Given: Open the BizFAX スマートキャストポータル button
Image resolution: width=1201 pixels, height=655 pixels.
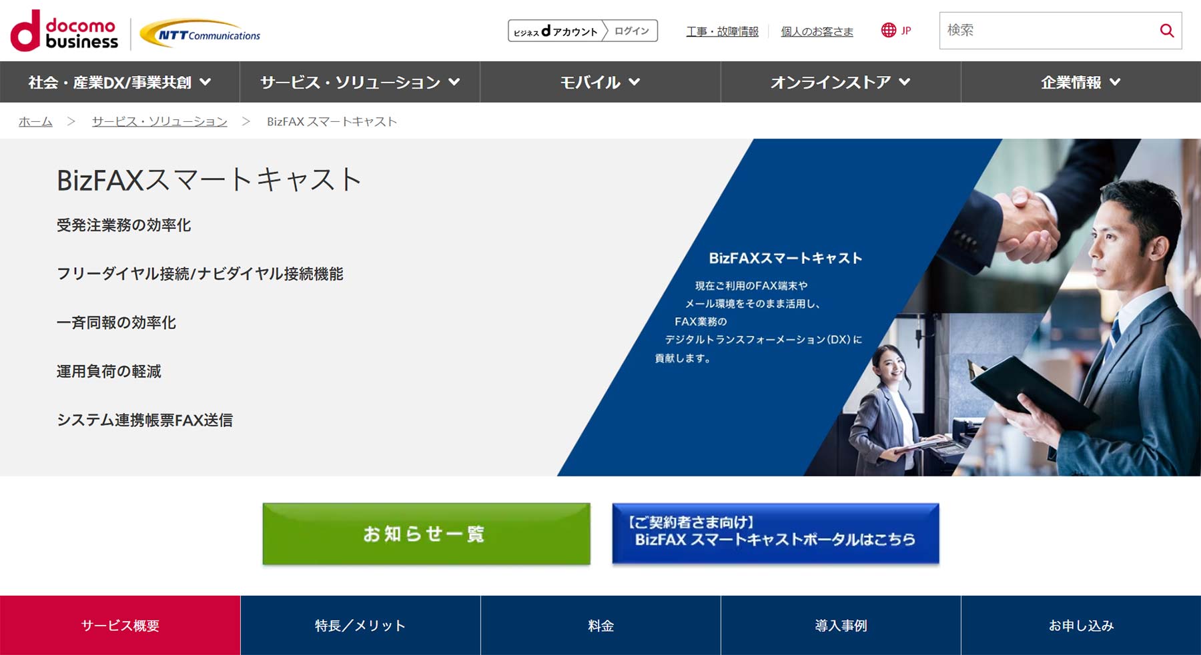Looking at the screenshot, I should tap(775, 534).
